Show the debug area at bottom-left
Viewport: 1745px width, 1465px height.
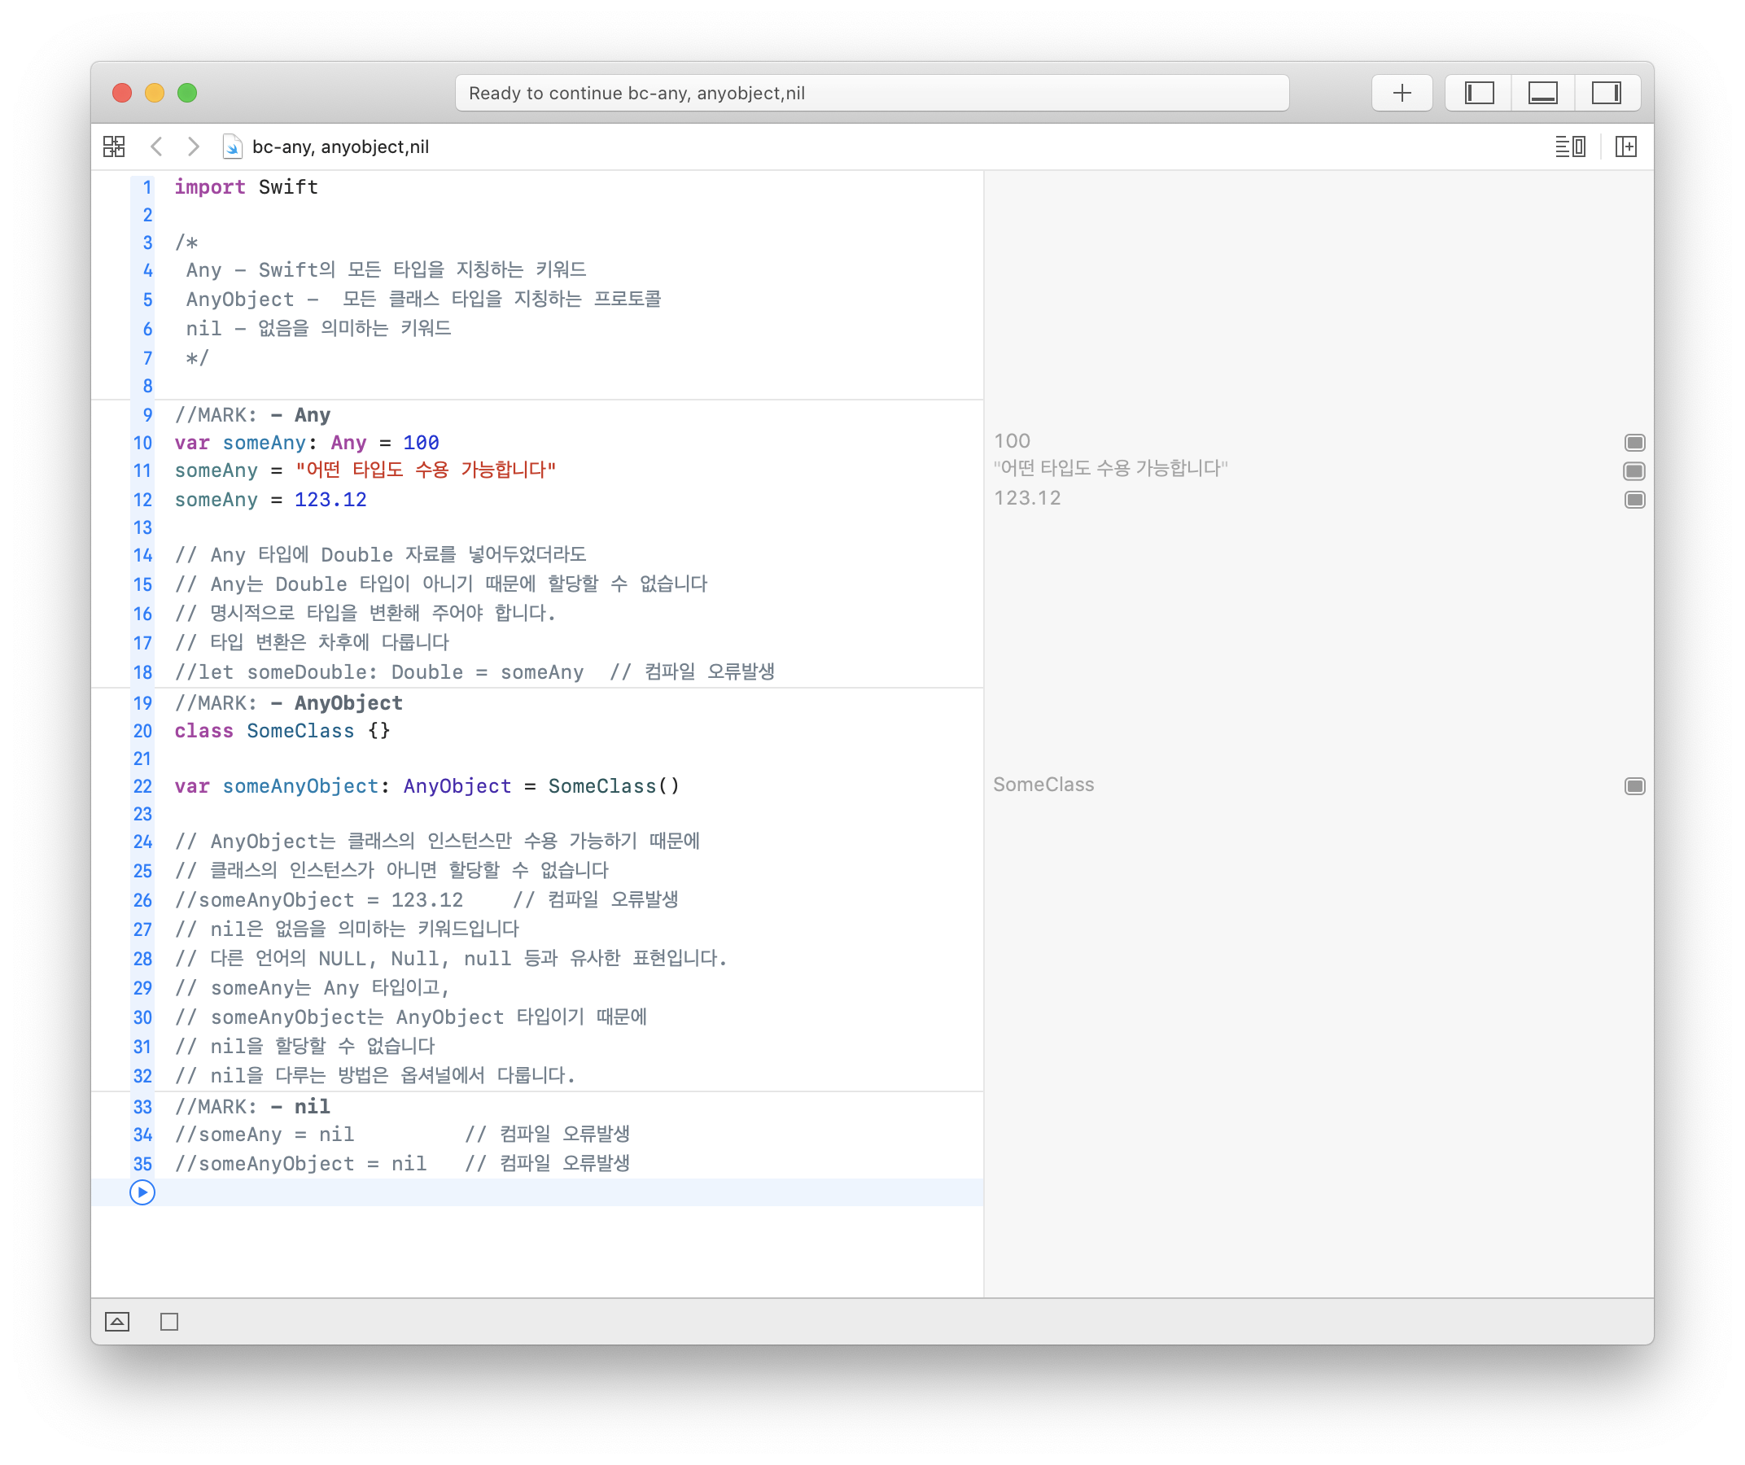[117, 1321]
